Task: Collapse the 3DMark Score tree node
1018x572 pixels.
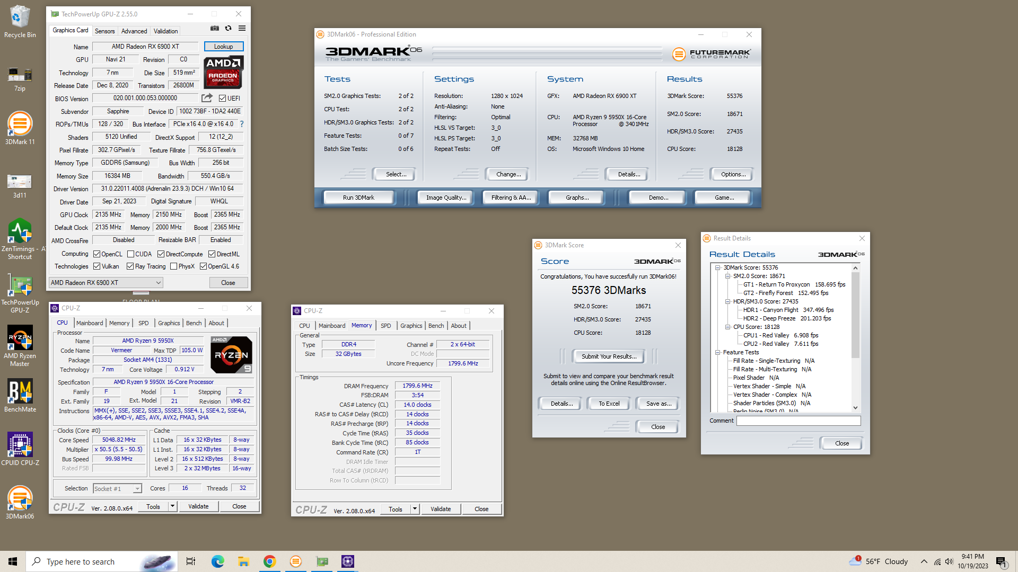Action: pyautogui.click(x=718, y=267)
